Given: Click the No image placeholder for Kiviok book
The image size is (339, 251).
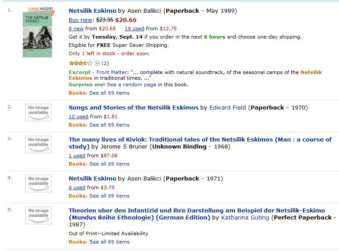Looking at the screenshot, I should pos(38,145).
